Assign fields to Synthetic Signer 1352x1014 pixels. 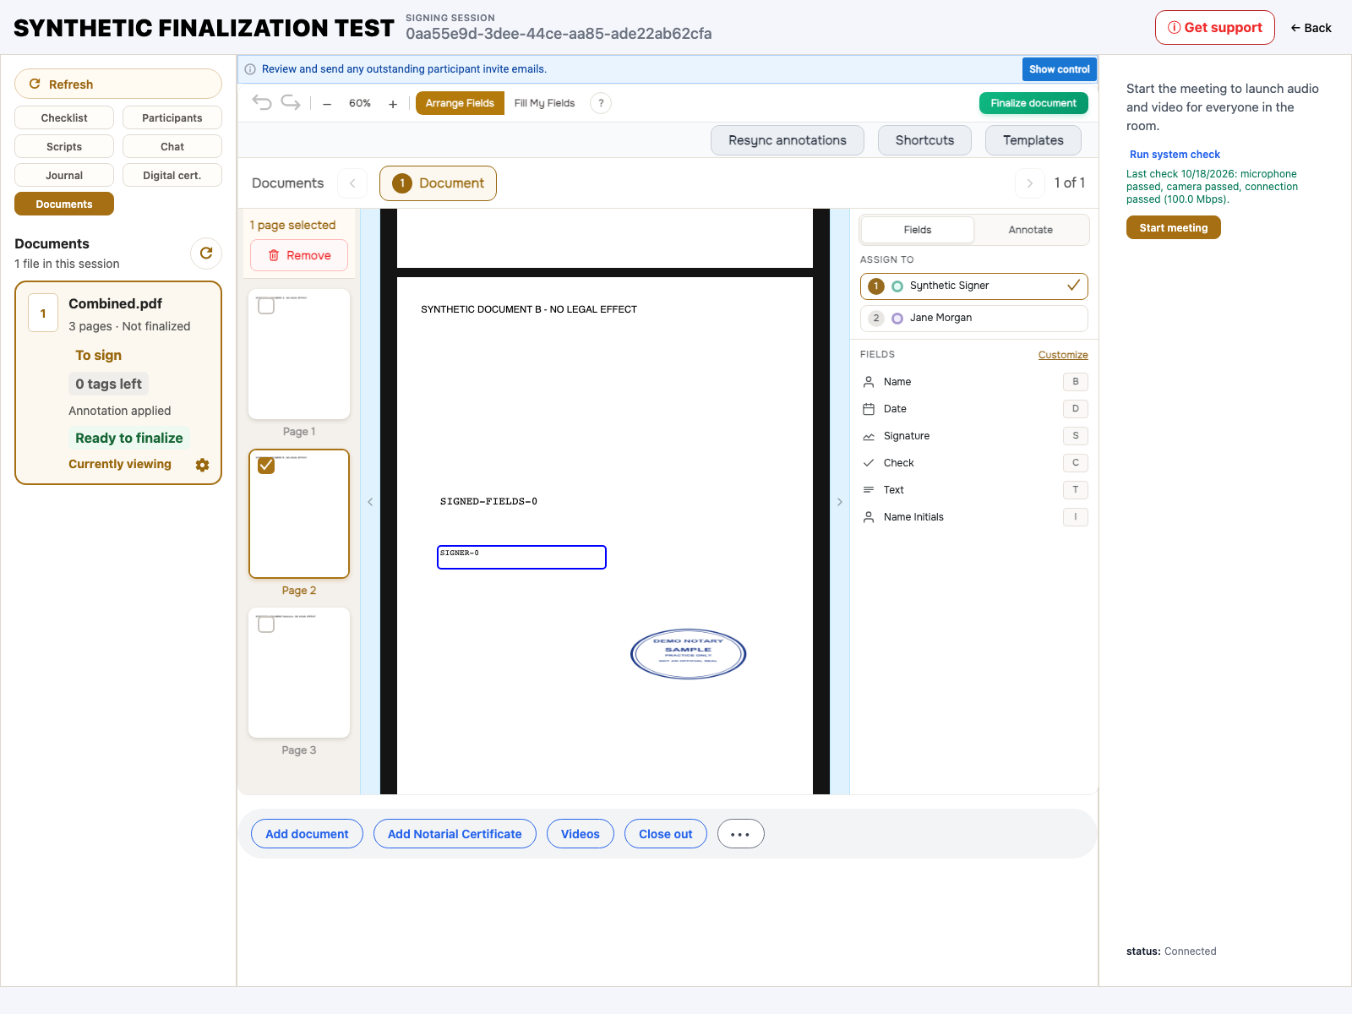973,286
